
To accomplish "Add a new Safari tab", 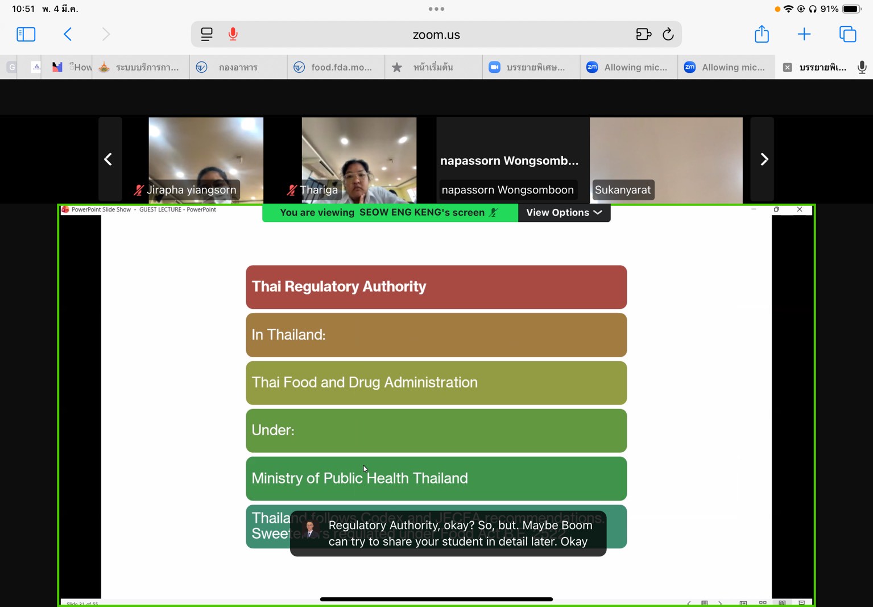I will [804, 34].
